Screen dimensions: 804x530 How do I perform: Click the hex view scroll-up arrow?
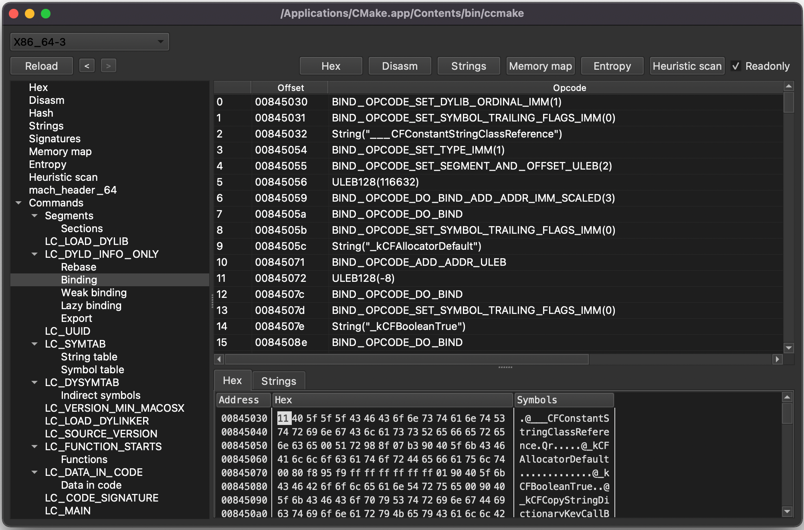[x=787, y=397]
